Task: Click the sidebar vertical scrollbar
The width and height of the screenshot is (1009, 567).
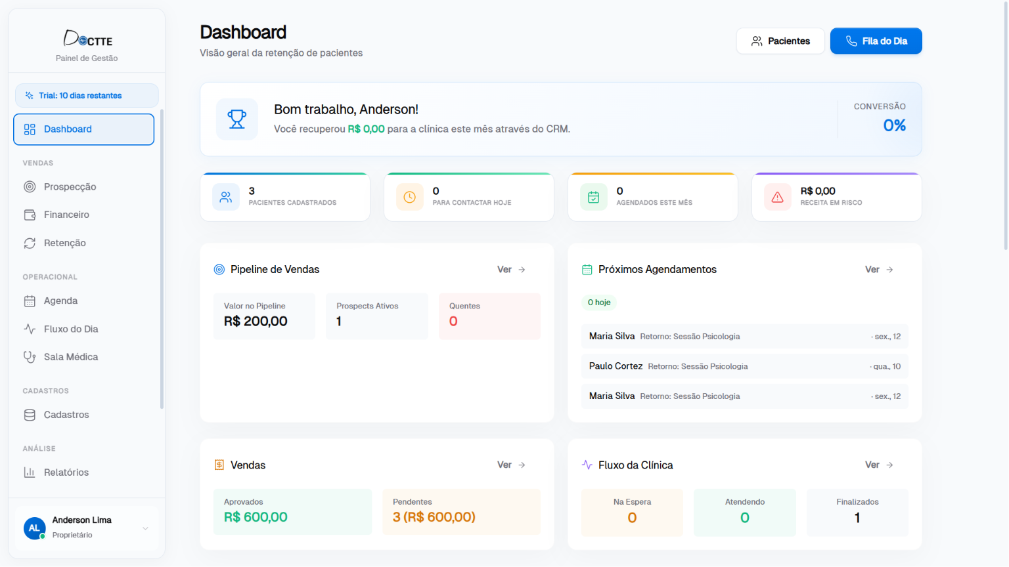Action: pyautogui.click(x=162, y=259)
